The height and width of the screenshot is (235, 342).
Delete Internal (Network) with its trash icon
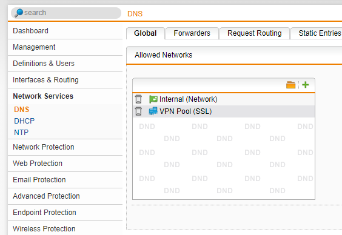(x=138, y=99)
